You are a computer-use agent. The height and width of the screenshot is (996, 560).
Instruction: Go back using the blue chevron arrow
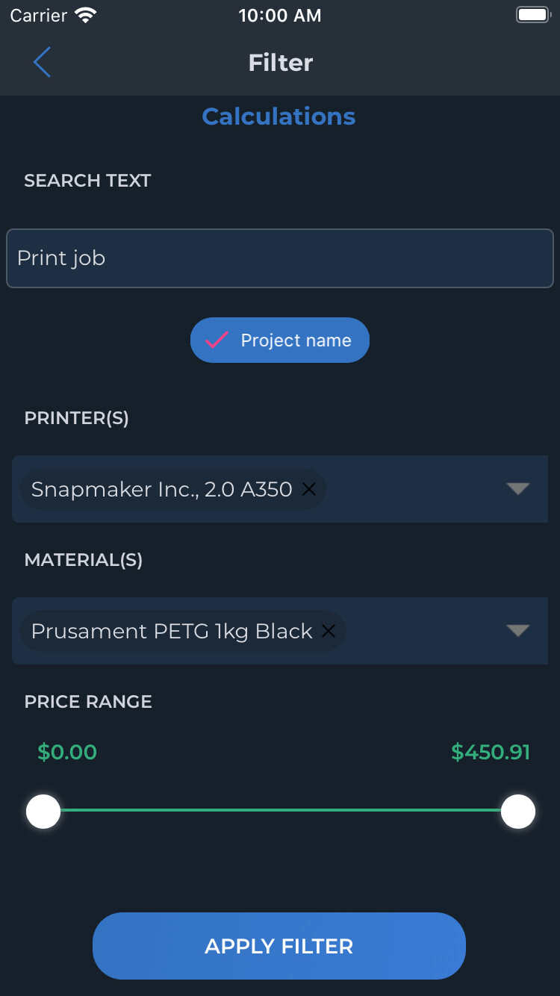[x=42, y=62]
